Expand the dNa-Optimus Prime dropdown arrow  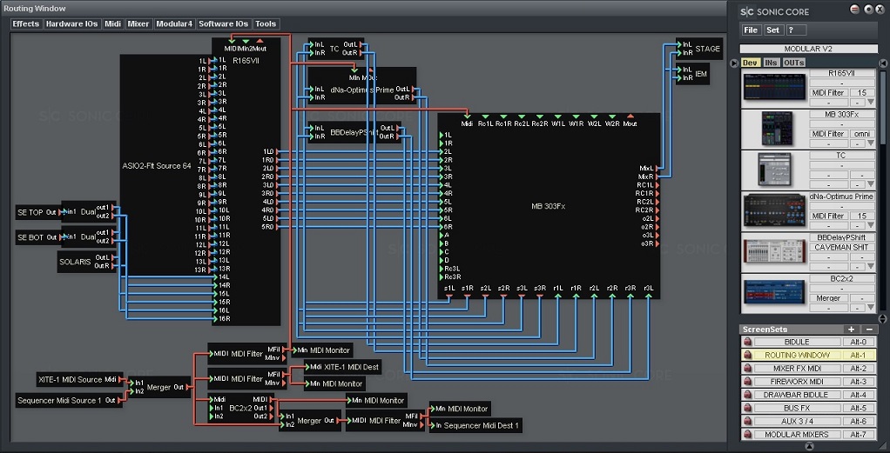870,226
